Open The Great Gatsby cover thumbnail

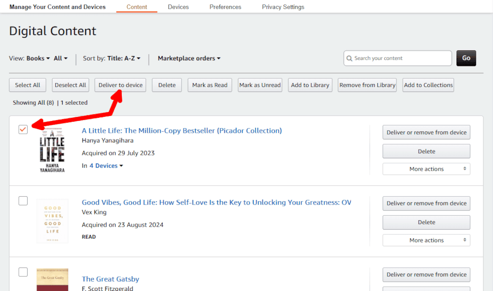[52, 280]
